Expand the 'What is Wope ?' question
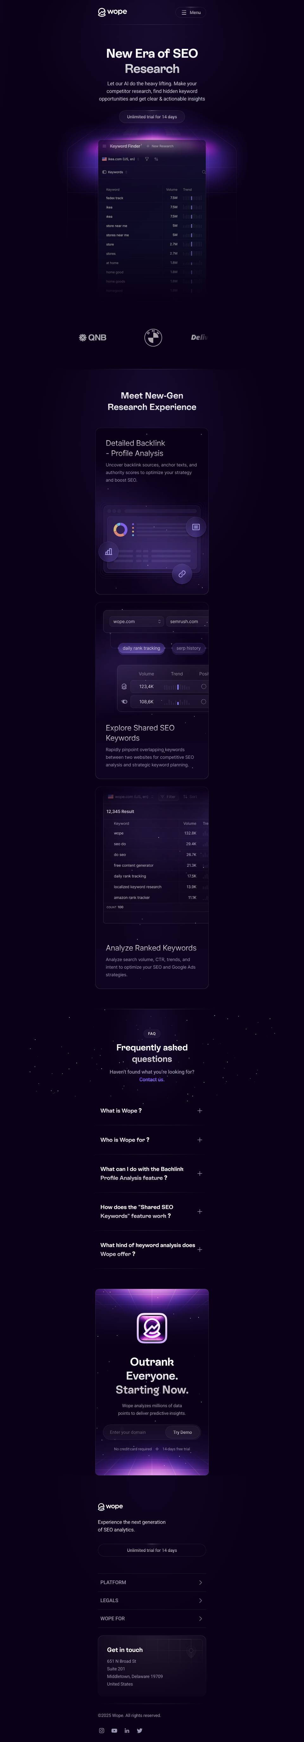The height and width of the screenshot is (1742, 304). point(151,1110)
